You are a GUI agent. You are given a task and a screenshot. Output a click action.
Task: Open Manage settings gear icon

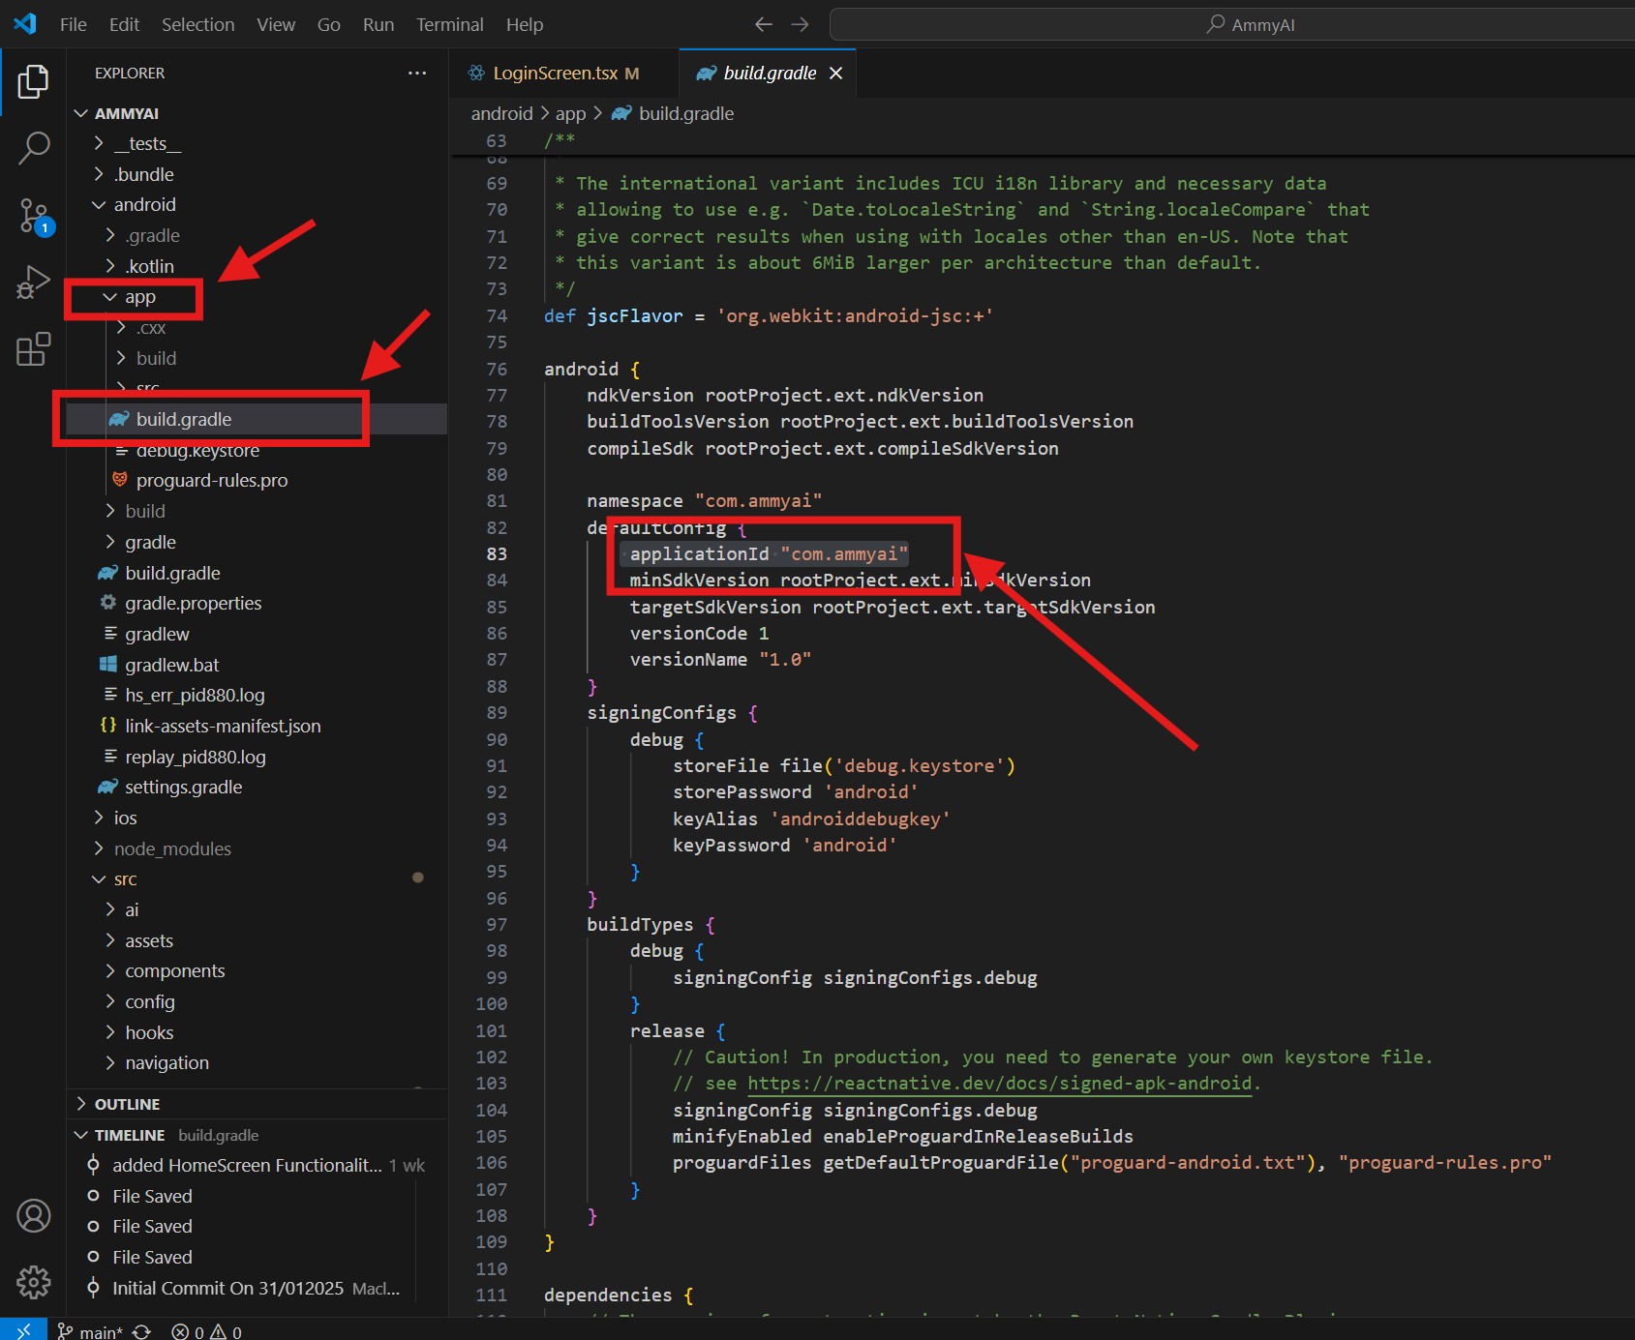click(x=33, y=1282)
